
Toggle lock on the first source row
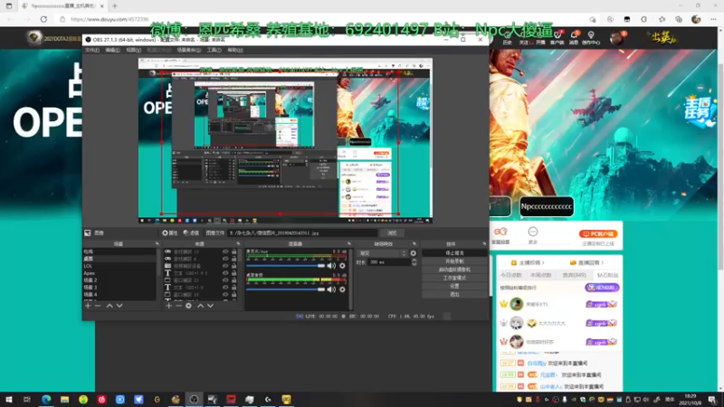pyautogui.click(x=234, y=252)
